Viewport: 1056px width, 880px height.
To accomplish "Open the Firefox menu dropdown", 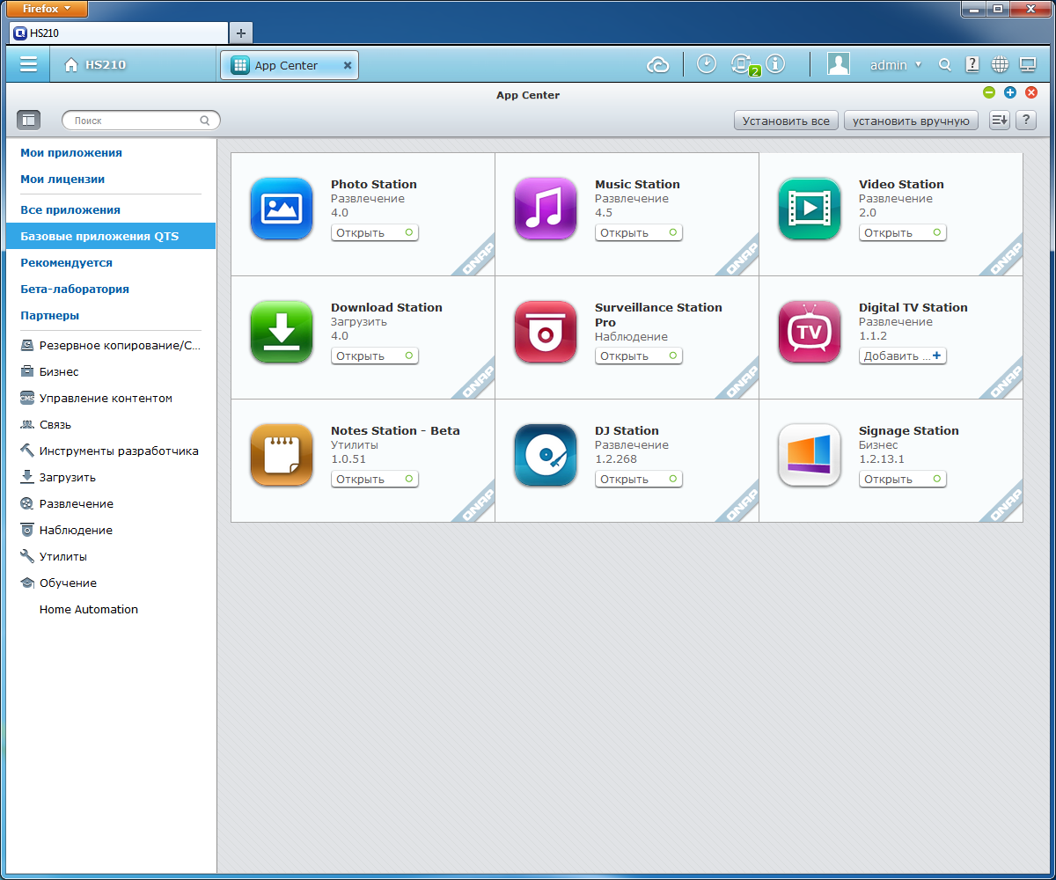I will [47, 8].
